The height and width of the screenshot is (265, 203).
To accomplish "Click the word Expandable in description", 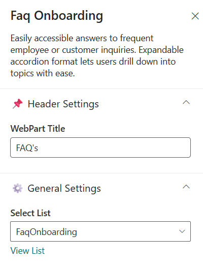I will pos(161,50).
